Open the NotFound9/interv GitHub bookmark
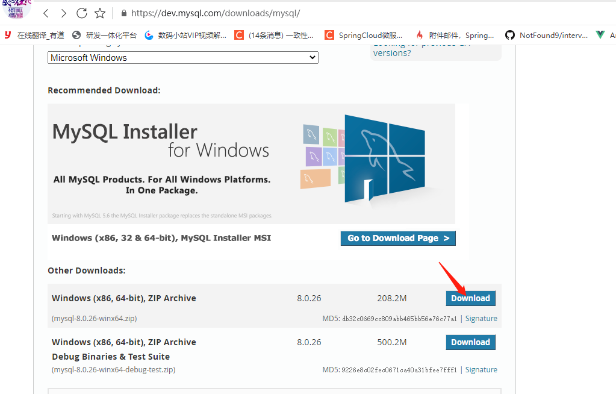Viewport: 616px width, 394px height. point(547,36)
